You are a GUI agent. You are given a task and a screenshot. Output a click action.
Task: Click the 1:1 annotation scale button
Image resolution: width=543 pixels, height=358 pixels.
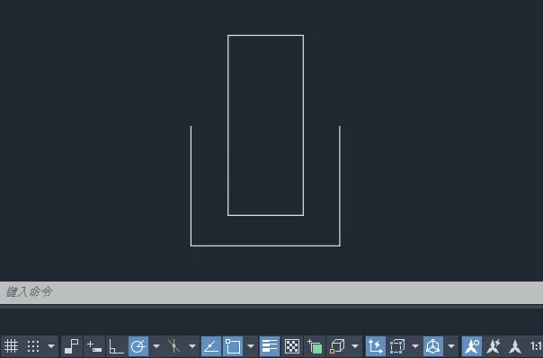pyautogui.click(x=536, y=346)
